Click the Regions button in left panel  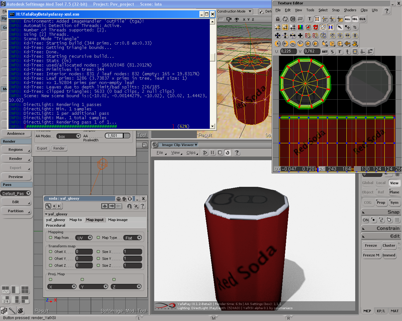coord(16,150)
